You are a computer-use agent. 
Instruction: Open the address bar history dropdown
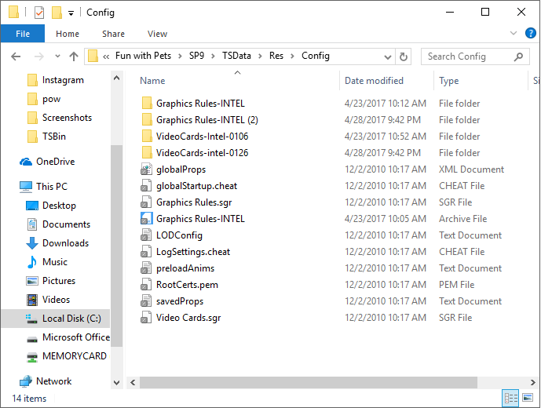(x=387, y=56)
